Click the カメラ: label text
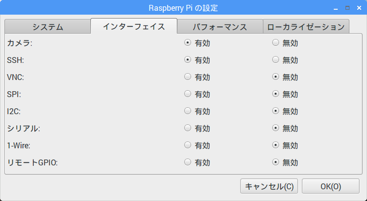This screenshot has height=201, width=367. [20, 43]
